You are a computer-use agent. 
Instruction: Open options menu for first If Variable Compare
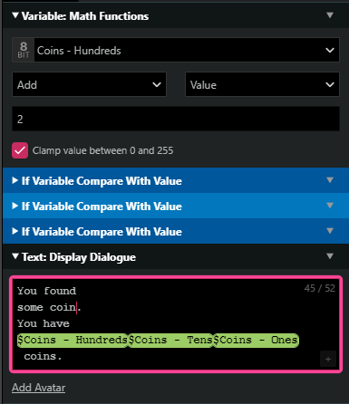coord(330,180)
